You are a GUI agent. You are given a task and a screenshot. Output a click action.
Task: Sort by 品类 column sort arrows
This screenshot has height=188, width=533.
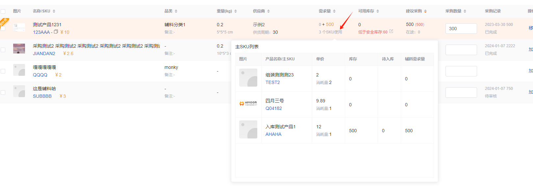pyautogui.click(x=176, y=11)
